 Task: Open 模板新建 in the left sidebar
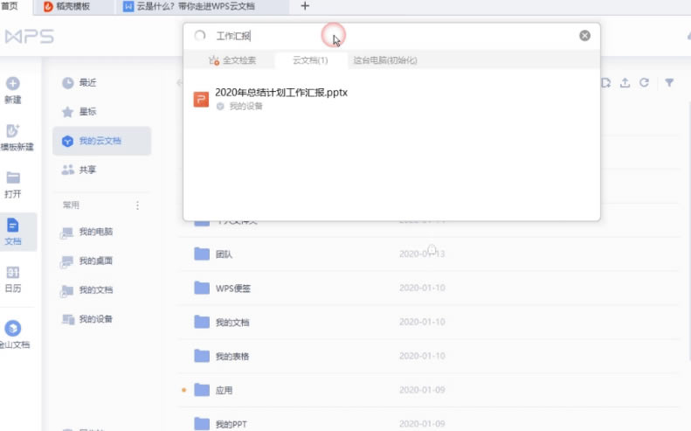tap(13, 130)
